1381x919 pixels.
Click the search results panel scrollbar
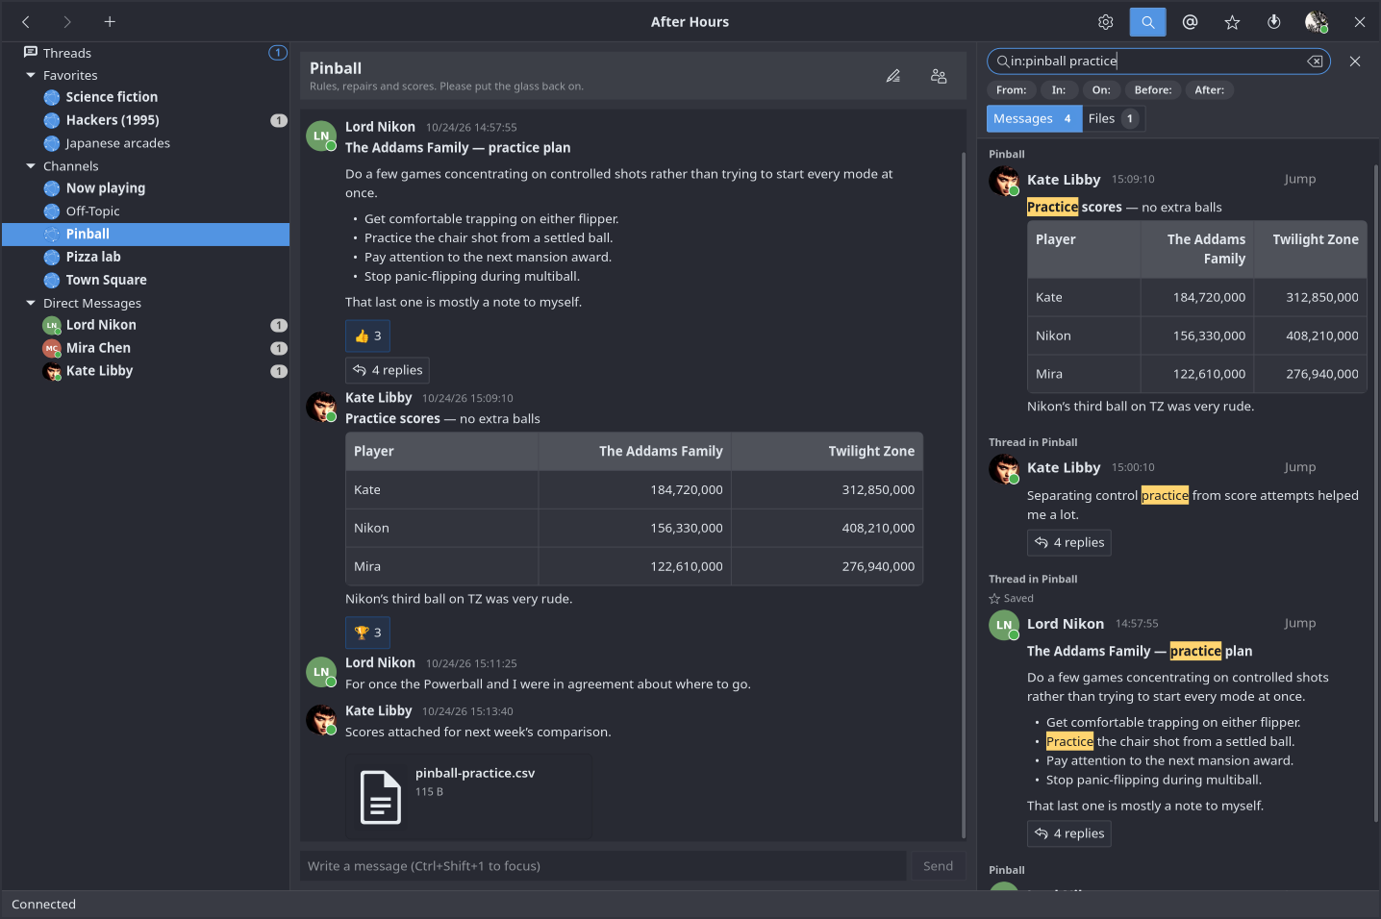[x=1376, y=491]
